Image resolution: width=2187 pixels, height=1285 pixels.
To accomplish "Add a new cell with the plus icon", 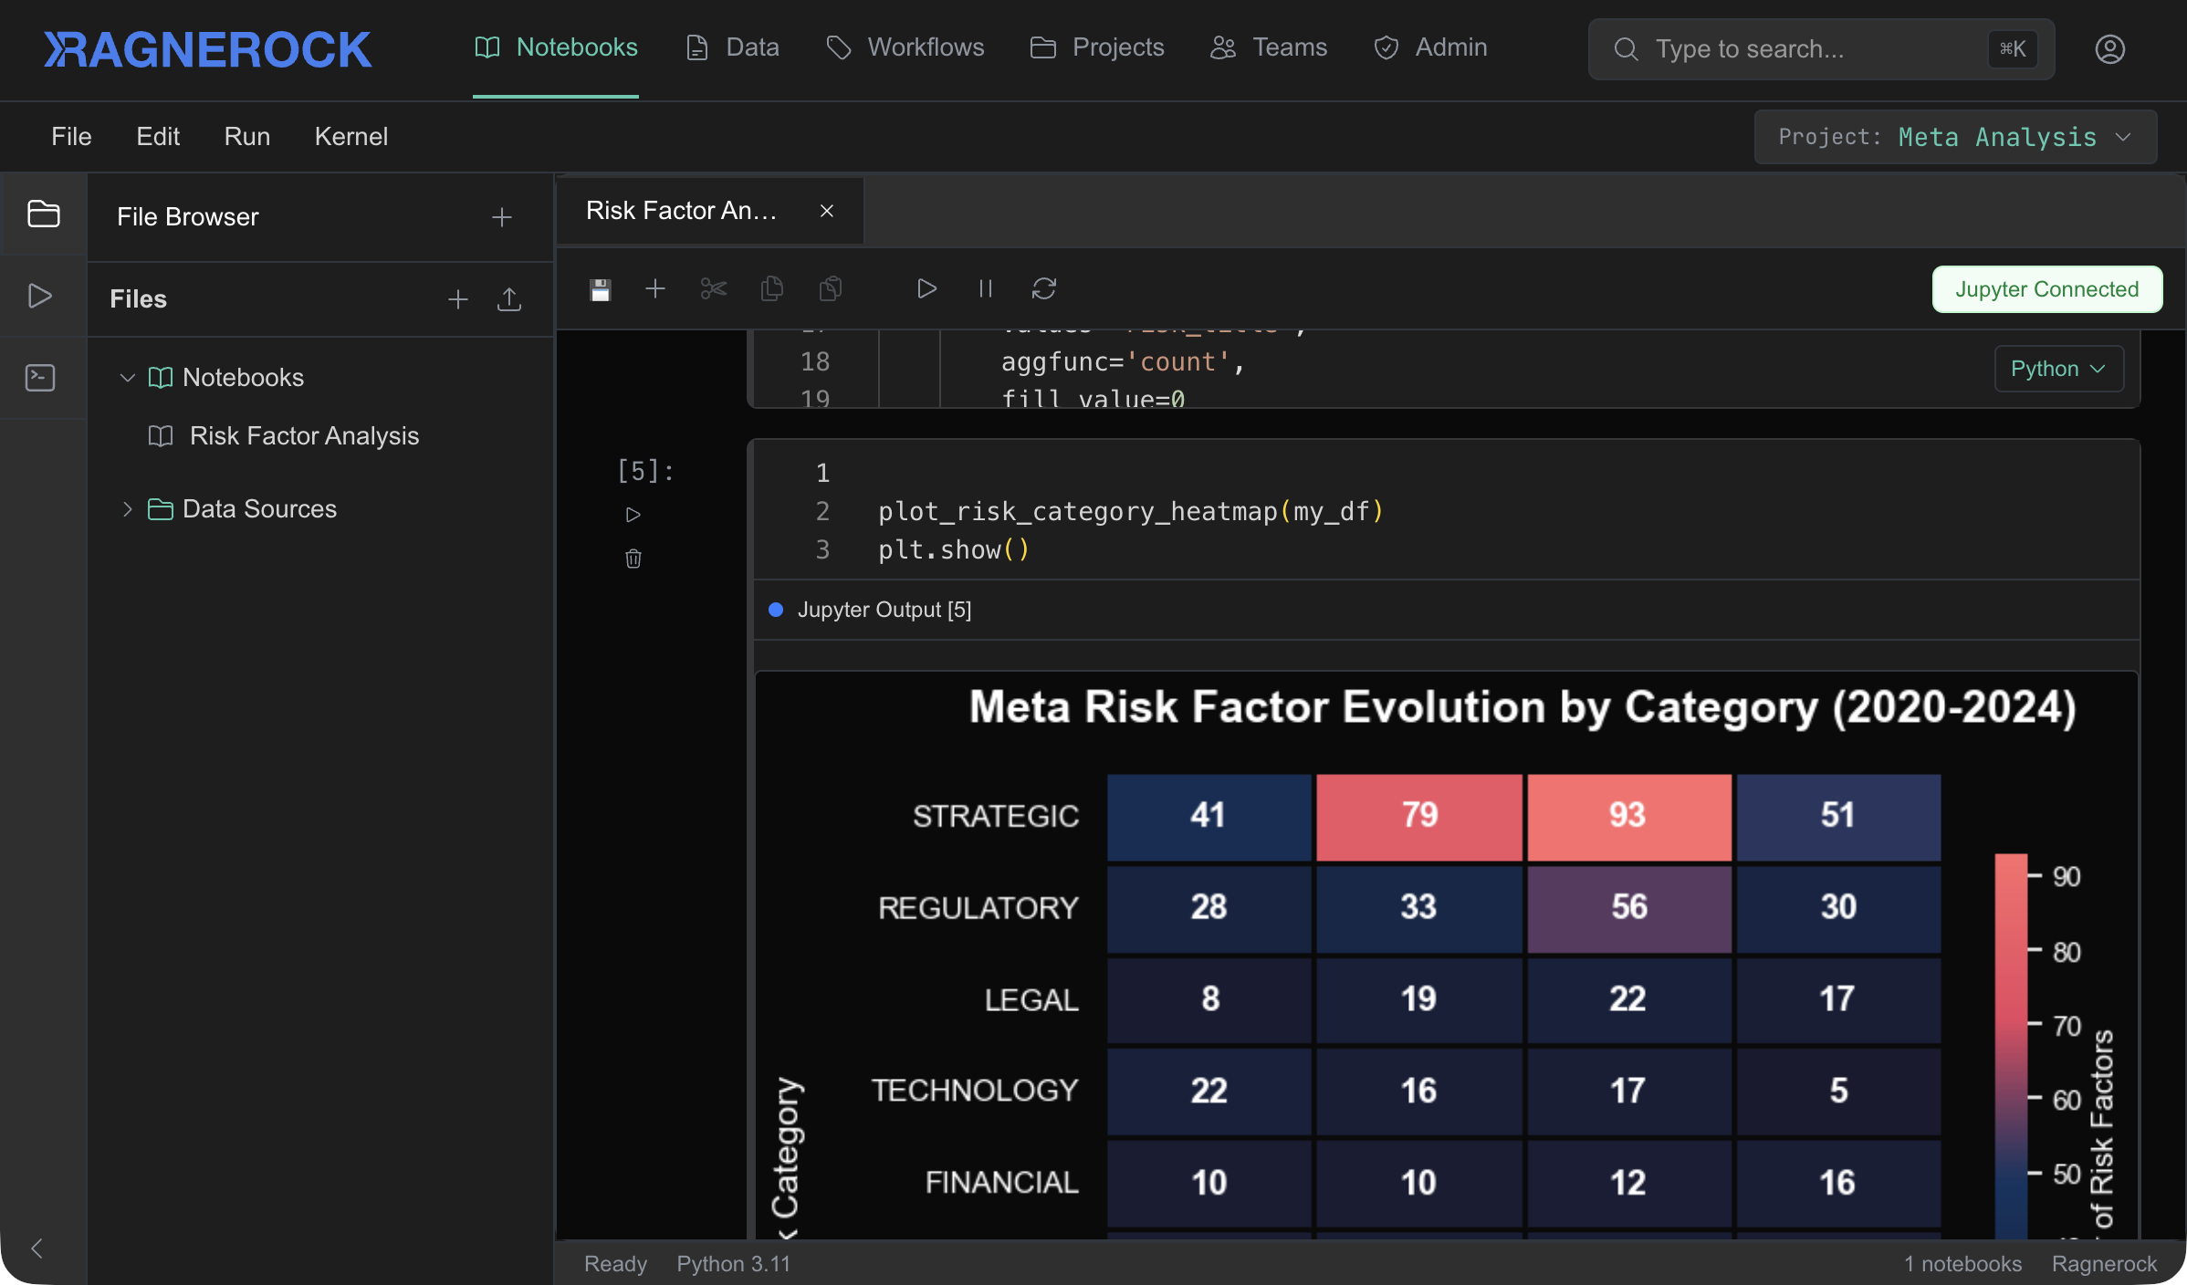I will [655, 288].
